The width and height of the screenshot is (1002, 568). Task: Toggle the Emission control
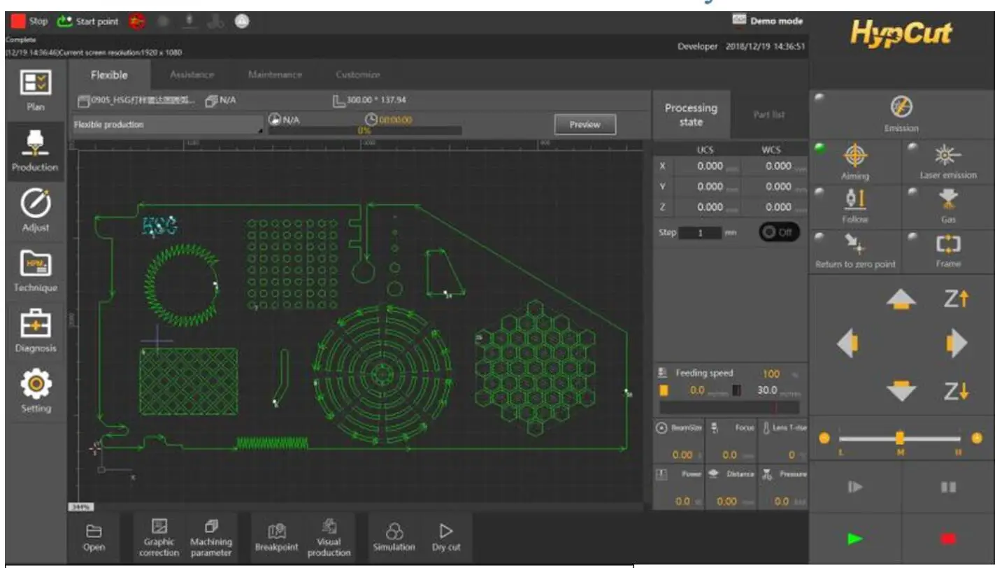point(901,114)
